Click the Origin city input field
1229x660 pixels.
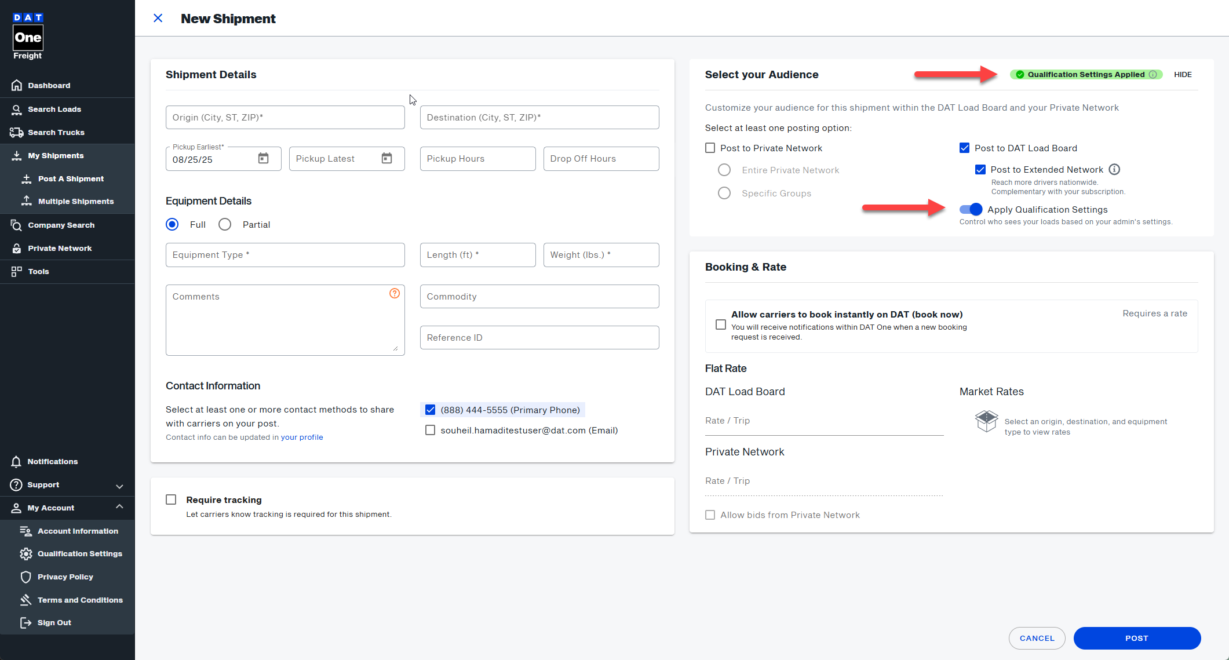[285, 117]
